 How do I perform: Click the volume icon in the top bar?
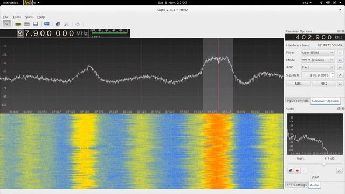coord(328,3)
